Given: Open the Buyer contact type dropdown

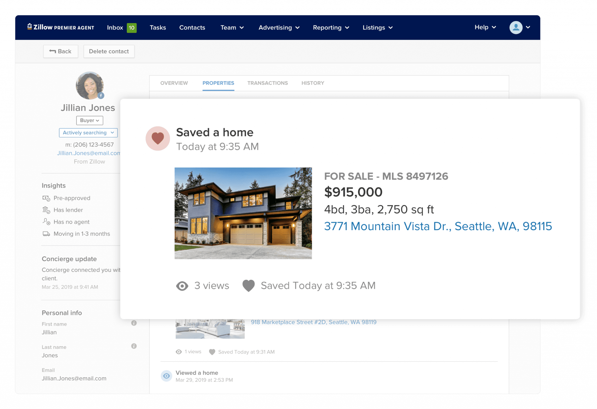Looking at the screenshot, I should point(89,120).
